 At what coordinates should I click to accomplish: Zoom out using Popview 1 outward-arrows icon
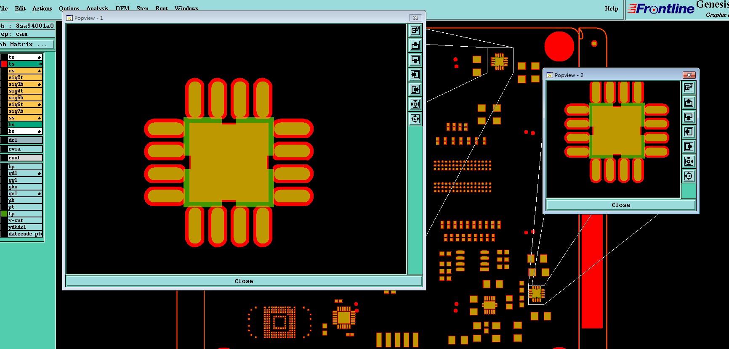pos(415,119)
